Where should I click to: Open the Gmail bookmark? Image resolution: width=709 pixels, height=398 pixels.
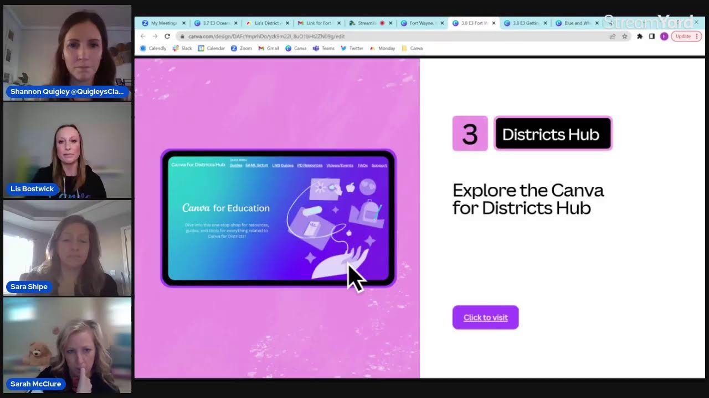pyautogui.click(x=269, y=48)
